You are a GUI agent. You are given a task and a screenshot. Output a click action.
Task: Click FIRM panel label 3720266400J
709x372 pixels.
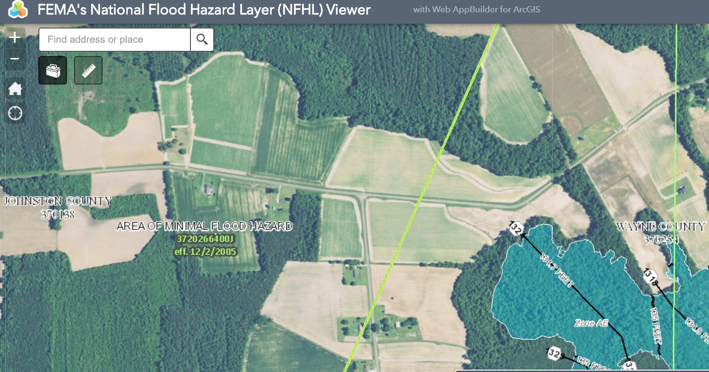pos(205,238)
